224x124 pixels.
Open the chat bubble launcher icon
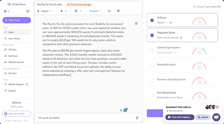[216, 117]
